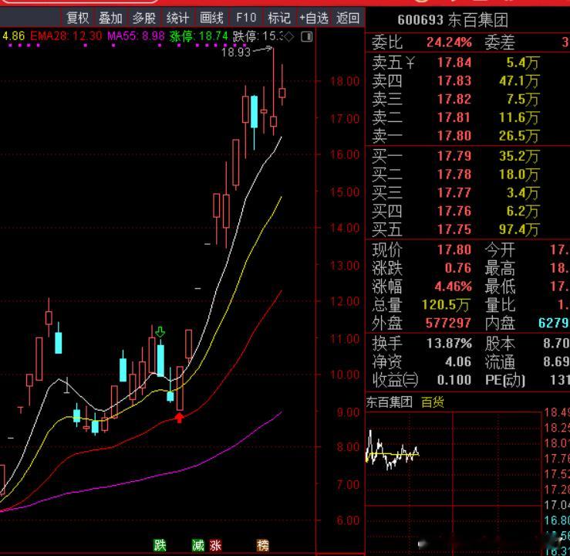Click the green down arrow signal marker
This screenshot has width=570, height=556.
click(x=160, y=331)
